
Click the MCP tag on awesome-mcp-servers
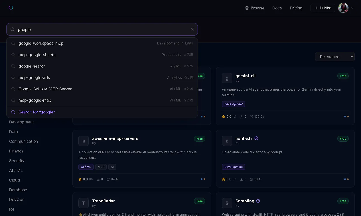coord(101,167)
